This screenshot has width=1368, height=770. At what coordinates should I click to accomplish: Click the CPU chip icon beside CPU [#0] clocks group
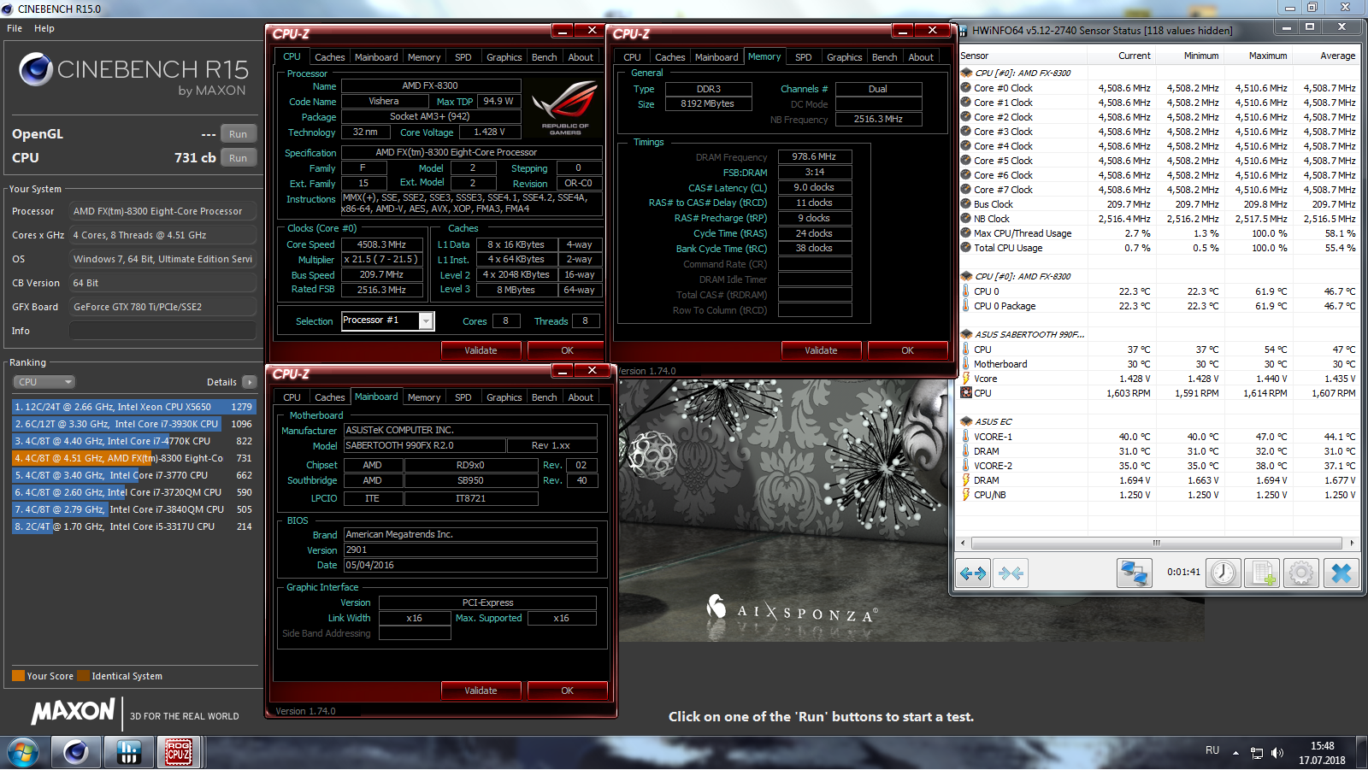click(966, 73)
